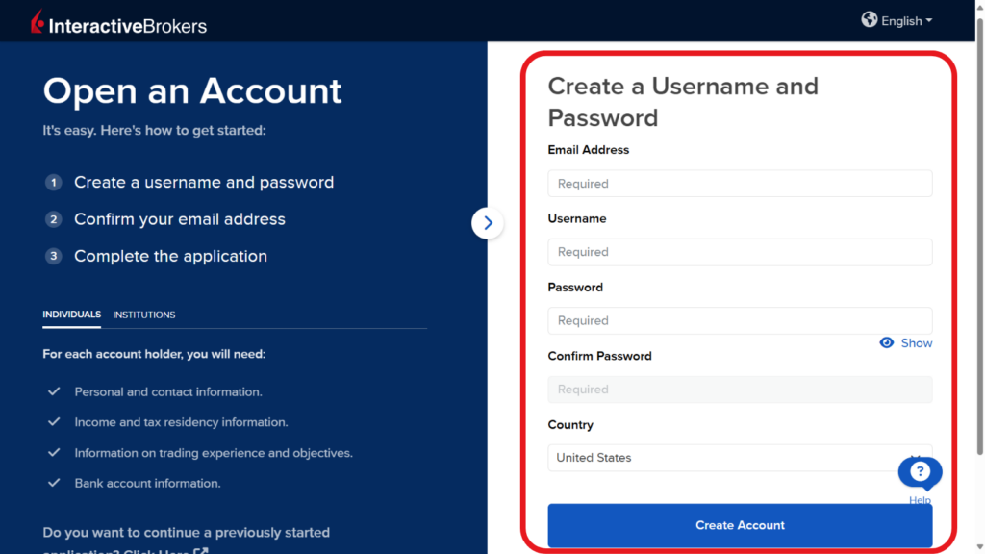
Task: Click the eye icon near Password field
Action: tap(886, 342)
